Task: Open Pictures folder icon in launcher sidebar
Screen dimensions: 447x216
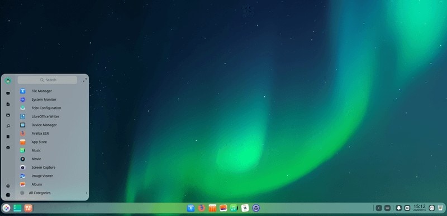Action: (8, 115)
